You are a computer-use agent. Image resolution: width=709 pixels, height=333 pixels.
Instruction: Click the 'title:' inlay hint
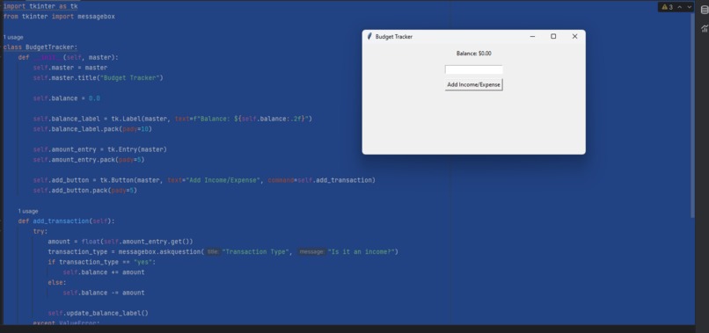pos(213,251)
